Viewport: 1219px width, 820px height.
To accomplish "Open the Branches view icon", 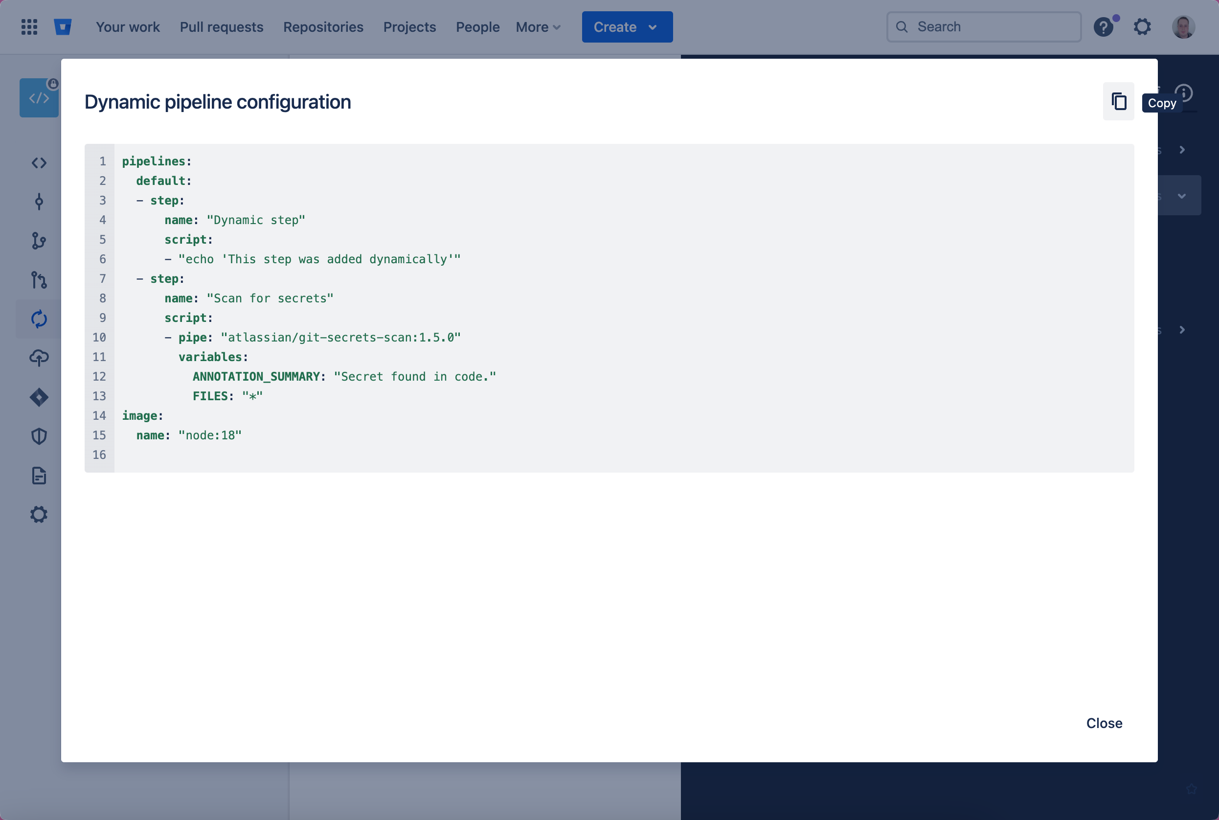I will [x=39, y=242].
